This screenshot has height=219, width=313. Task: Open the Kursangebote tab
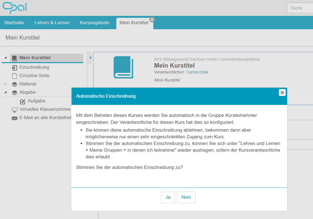pyautogui.click(x=95, y=23)
